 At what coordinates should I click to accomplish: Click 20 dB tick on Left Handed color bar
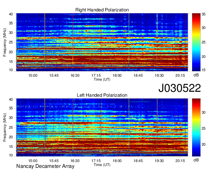pos(203,144)
